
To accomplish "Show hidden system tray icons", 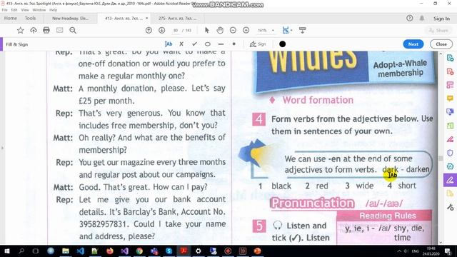I will coord(399,251).
